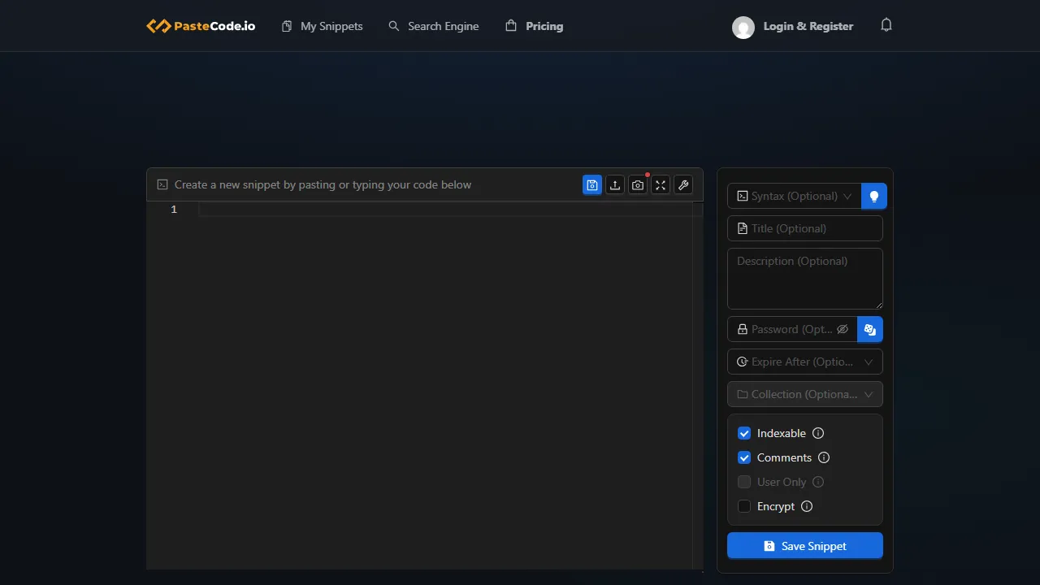Open the Syntax dropdown
Screen dimensions: 1040x585
pos(792,196)
